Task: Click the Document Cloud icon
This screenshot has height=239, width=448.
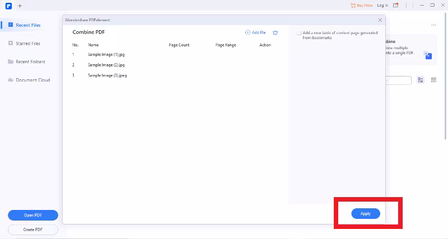Action: [x=11, y=80]
